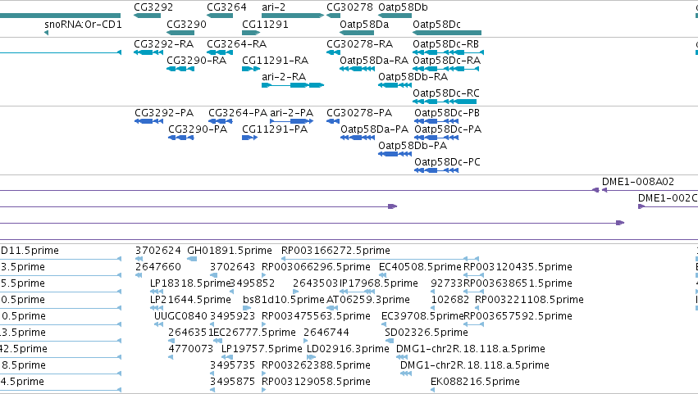The width and height of the screenshot is (698, 394).
Task: Open transcript Oatp58Da-RA
Action: [357, 69]
